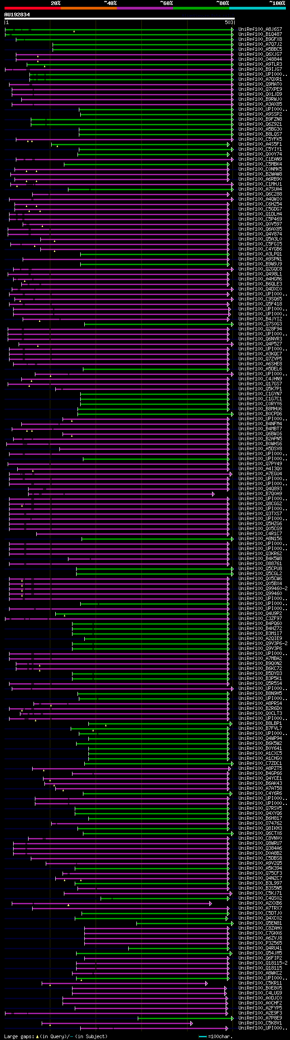Select the UniRef100_C5P469 label
The height and width of the screenshot is (1040, 290).
260,219
